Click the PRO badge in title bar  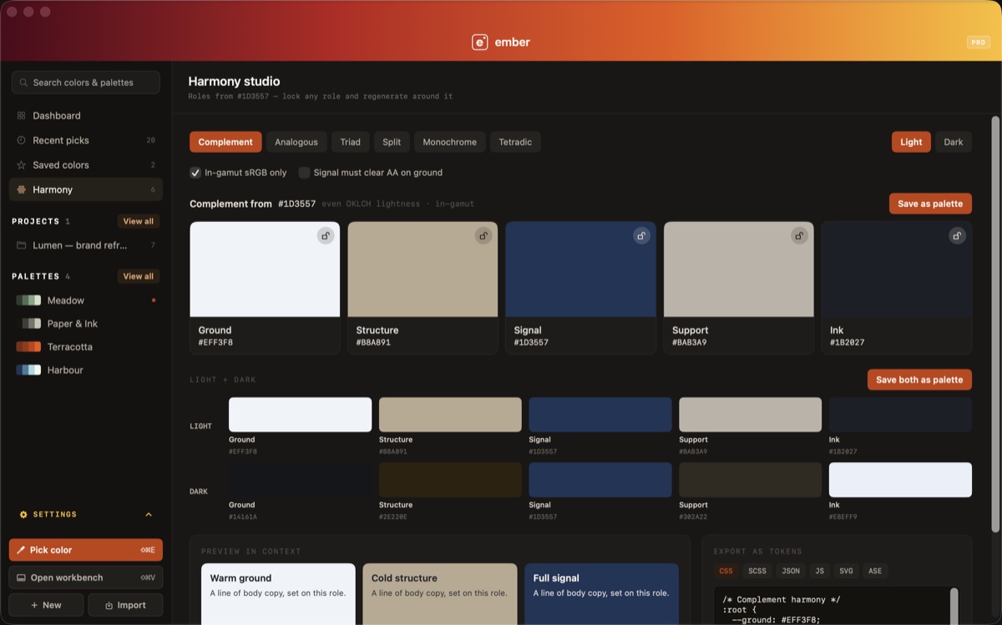(x=978, y=42)
